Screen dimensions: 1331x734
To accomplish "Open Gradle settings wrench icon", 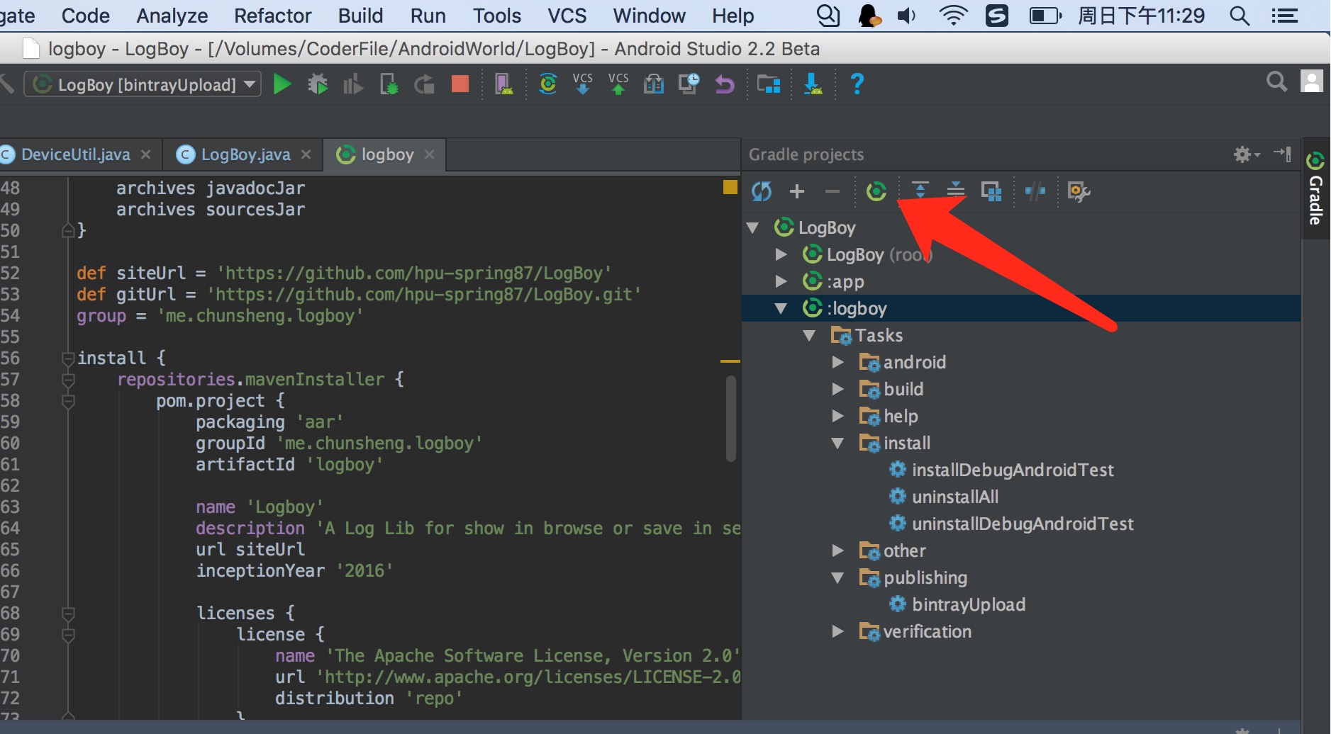I will (x=1078, y=191).
